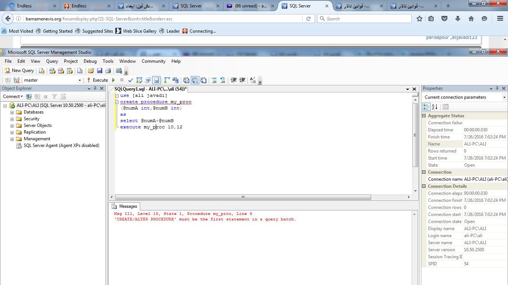
Task: Save the query with floppy icon
Action: coord(100,71)
